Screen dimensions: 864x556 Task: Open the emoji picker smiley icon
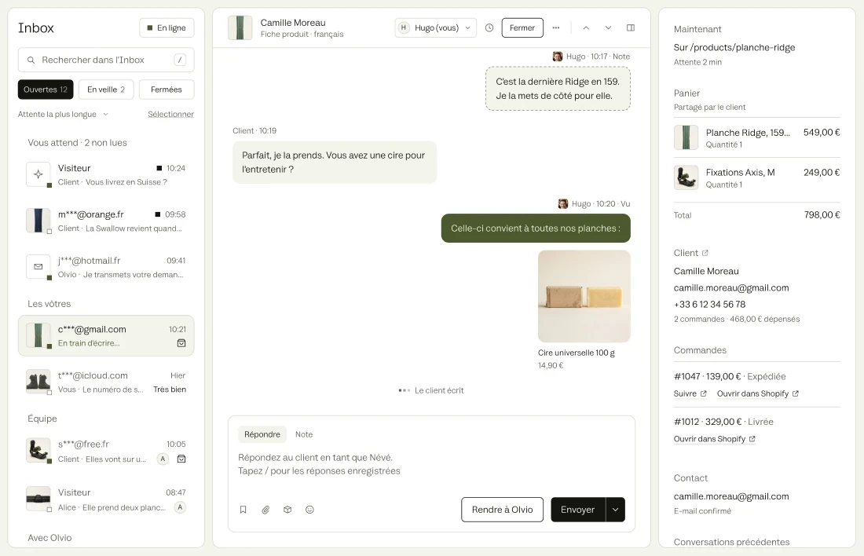[x=309, y=510]
